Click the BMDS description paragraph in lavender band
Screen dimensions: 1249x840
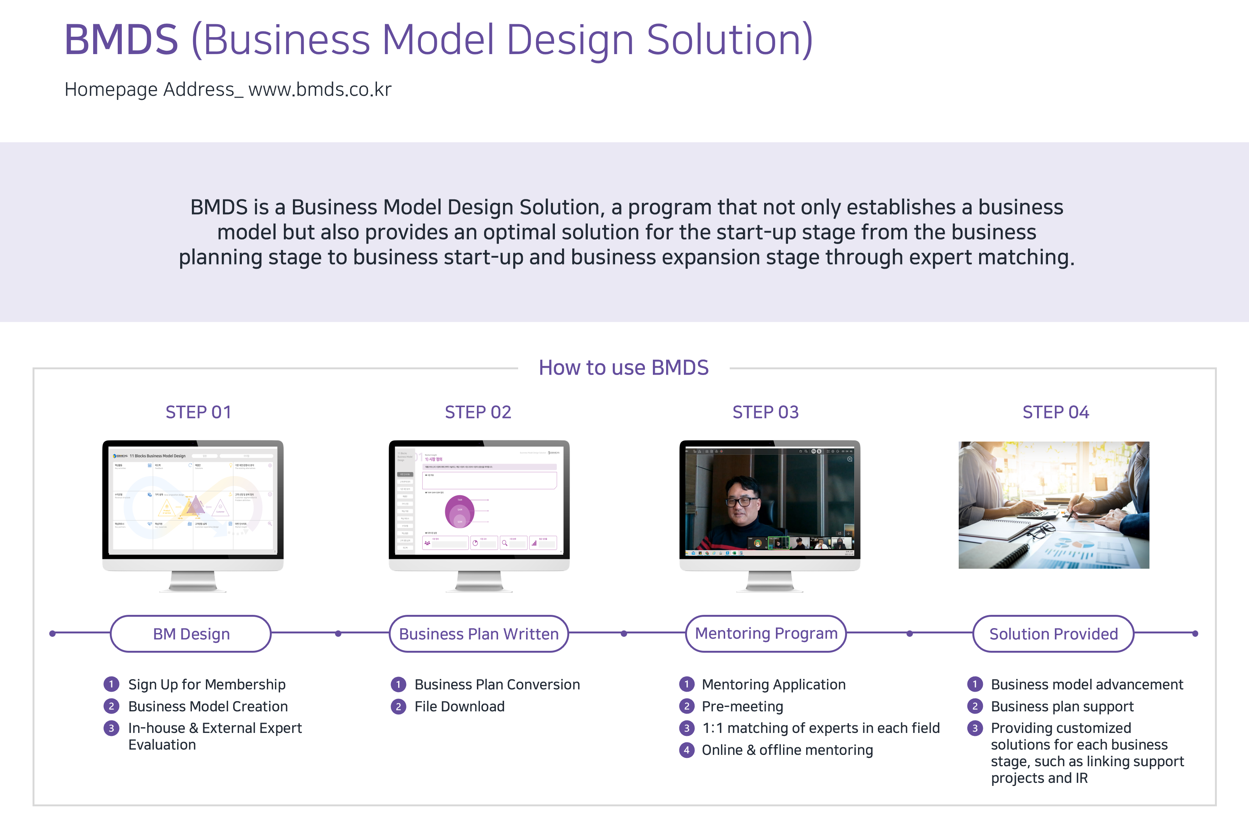coord(626,232)
